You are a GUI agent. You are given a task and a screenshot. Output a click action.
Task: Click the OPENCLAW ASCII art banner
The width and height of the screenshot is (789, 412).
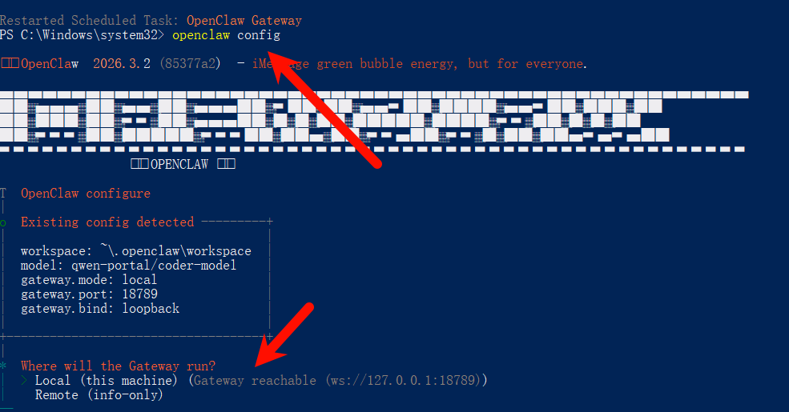374,122
